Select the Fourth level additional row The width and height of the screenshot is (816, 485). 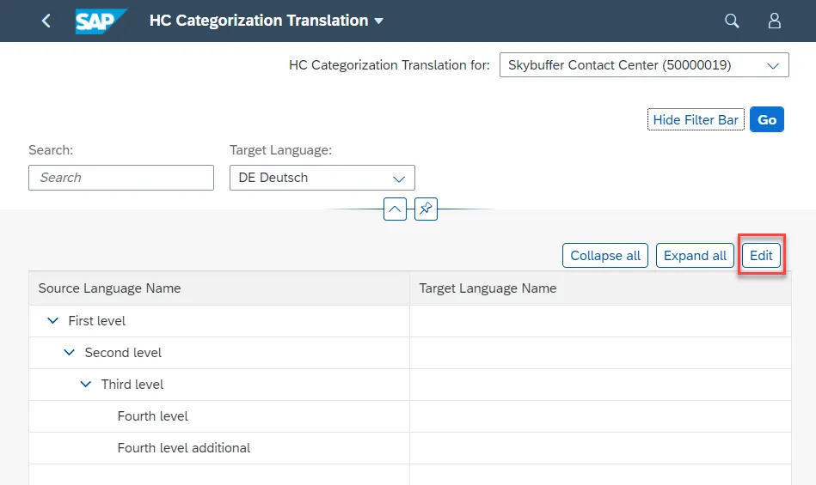click(x=410, y=448)
